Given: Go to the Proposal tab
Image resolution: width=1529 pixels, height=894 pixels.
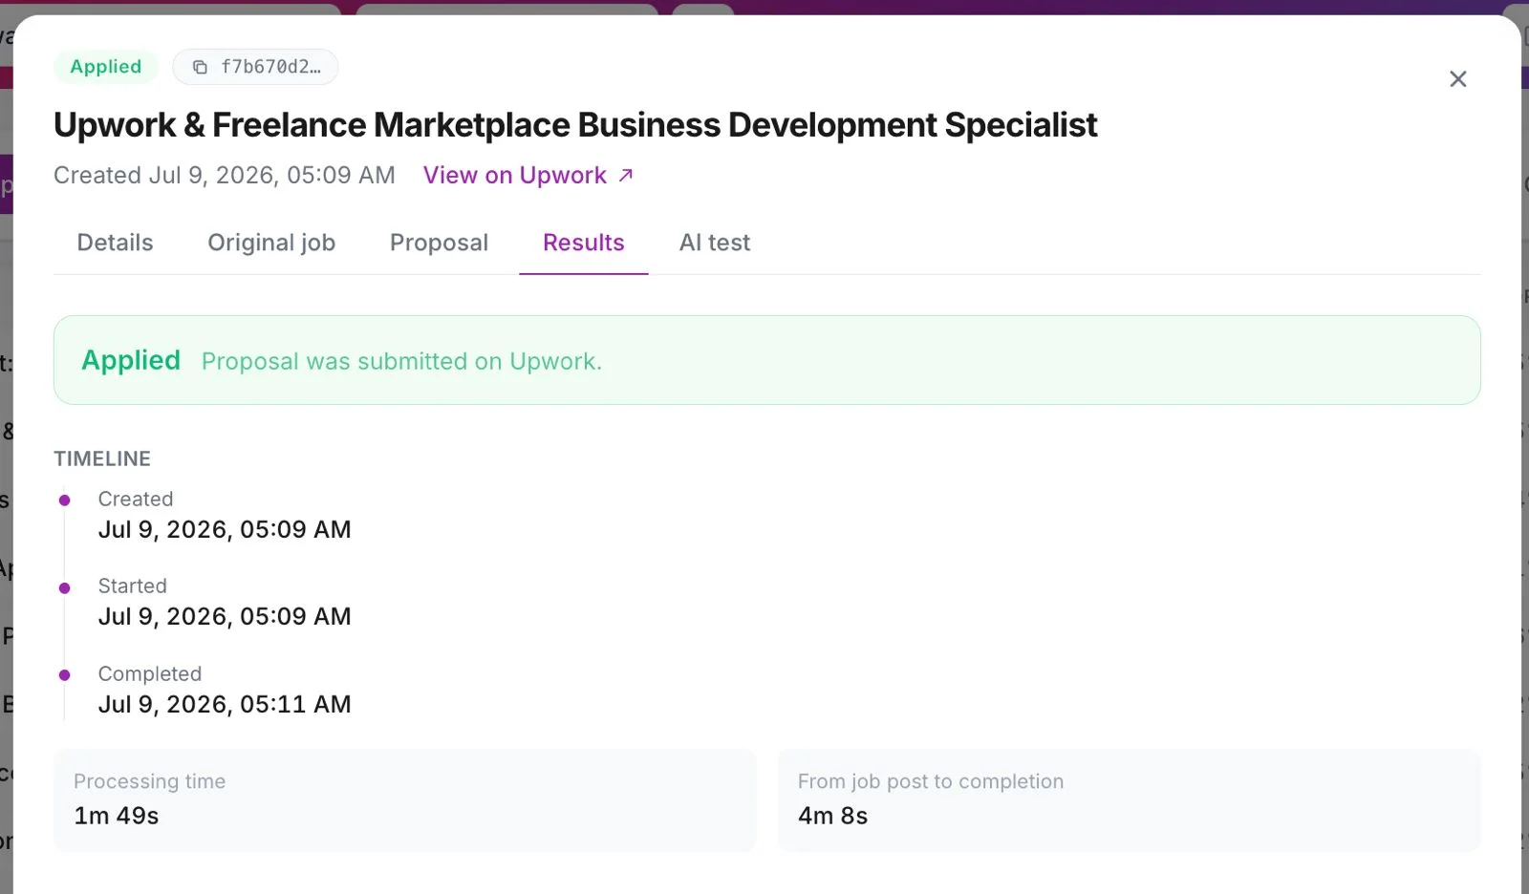Looking at the screenshot, I should click(439, 243).
